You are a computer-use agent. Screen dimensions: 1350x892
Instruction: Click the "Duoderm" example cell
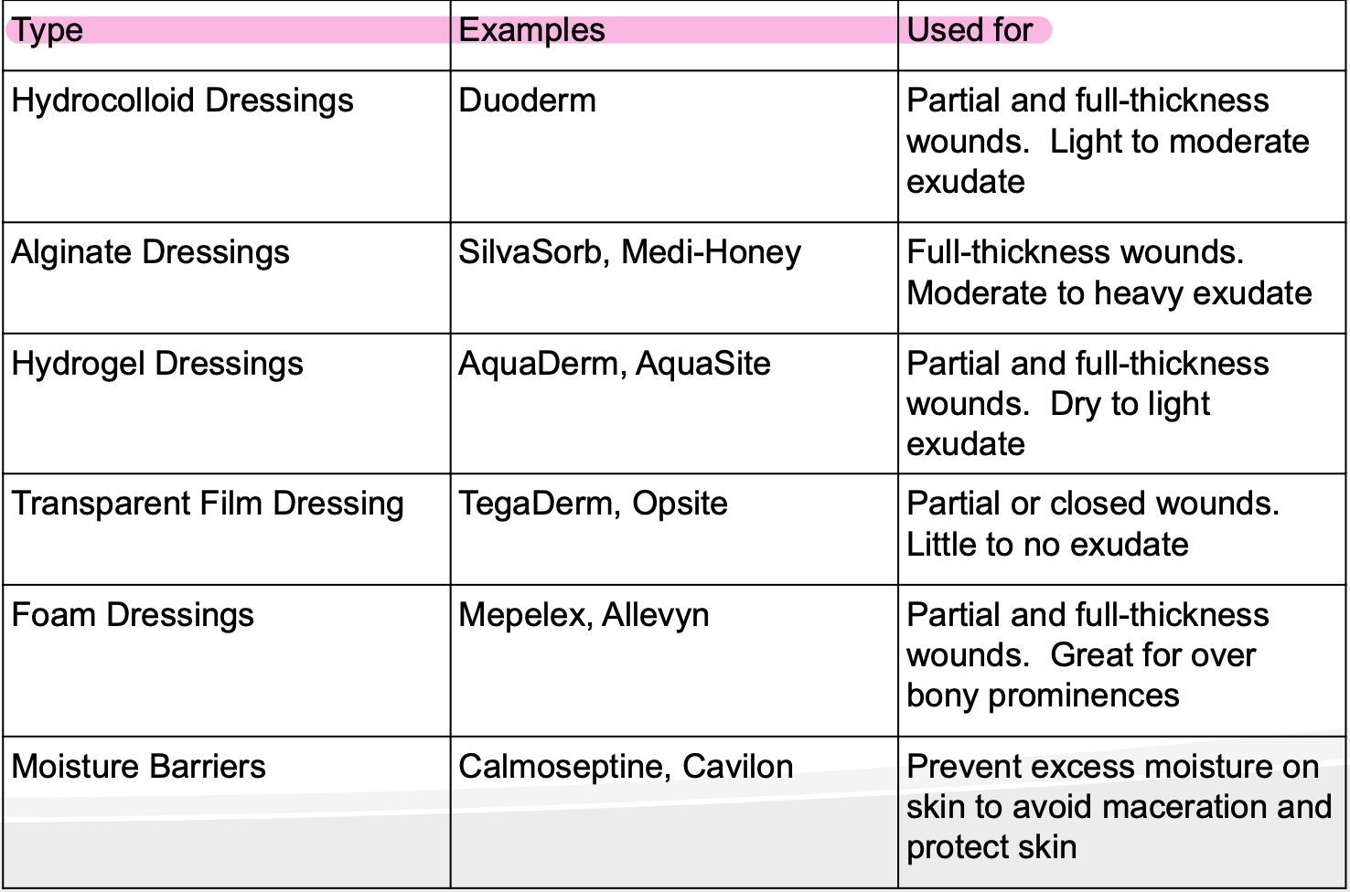[x=527, y=101]
